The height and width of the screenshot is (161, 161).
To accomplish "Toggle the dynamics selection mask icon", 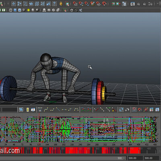I will pyautogui.click(x=43, y=4).
